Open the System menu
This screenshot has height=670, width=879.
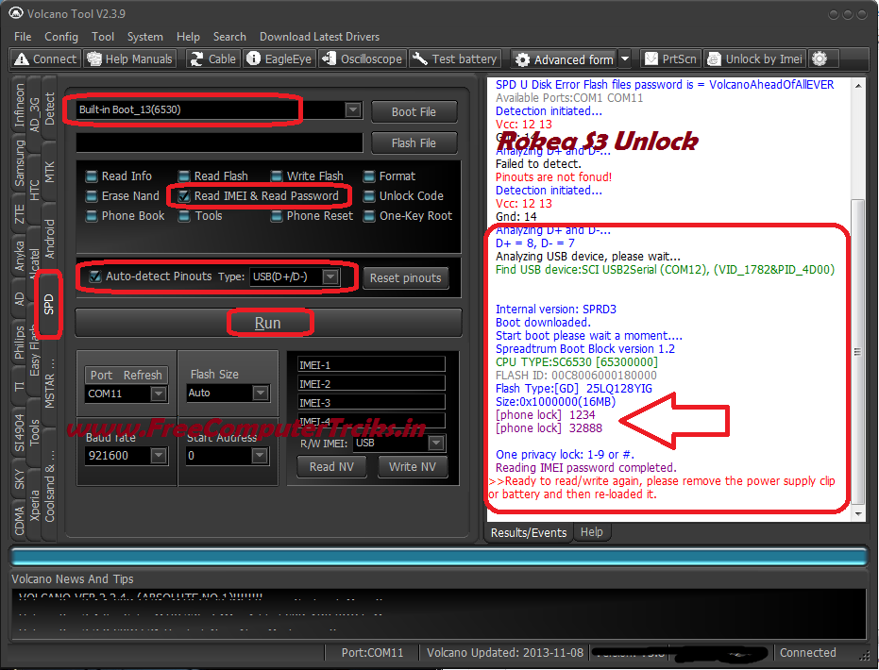145,37
